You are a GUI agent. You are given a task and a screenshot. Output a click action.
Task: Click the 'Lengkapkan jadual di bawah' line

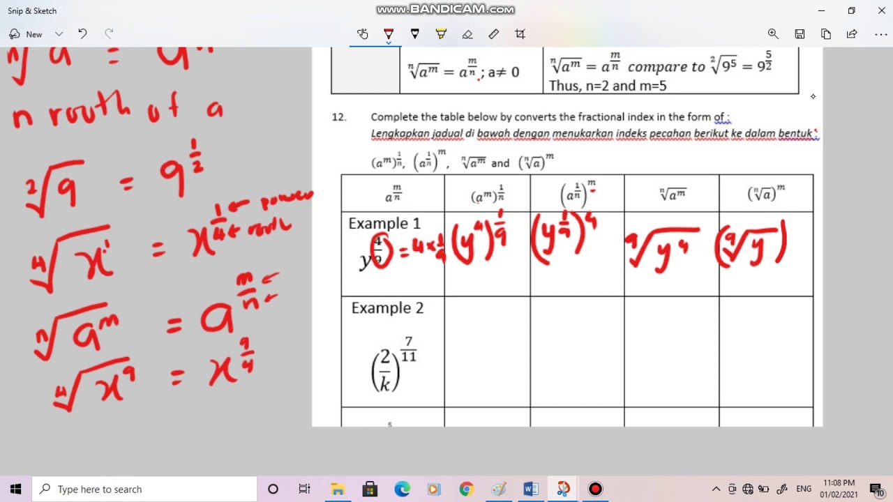(594, 133)
